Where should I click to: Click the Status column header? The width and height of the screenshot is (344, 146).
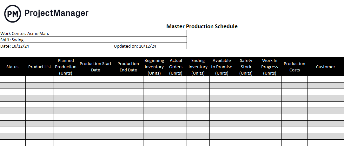coord(12,67)
